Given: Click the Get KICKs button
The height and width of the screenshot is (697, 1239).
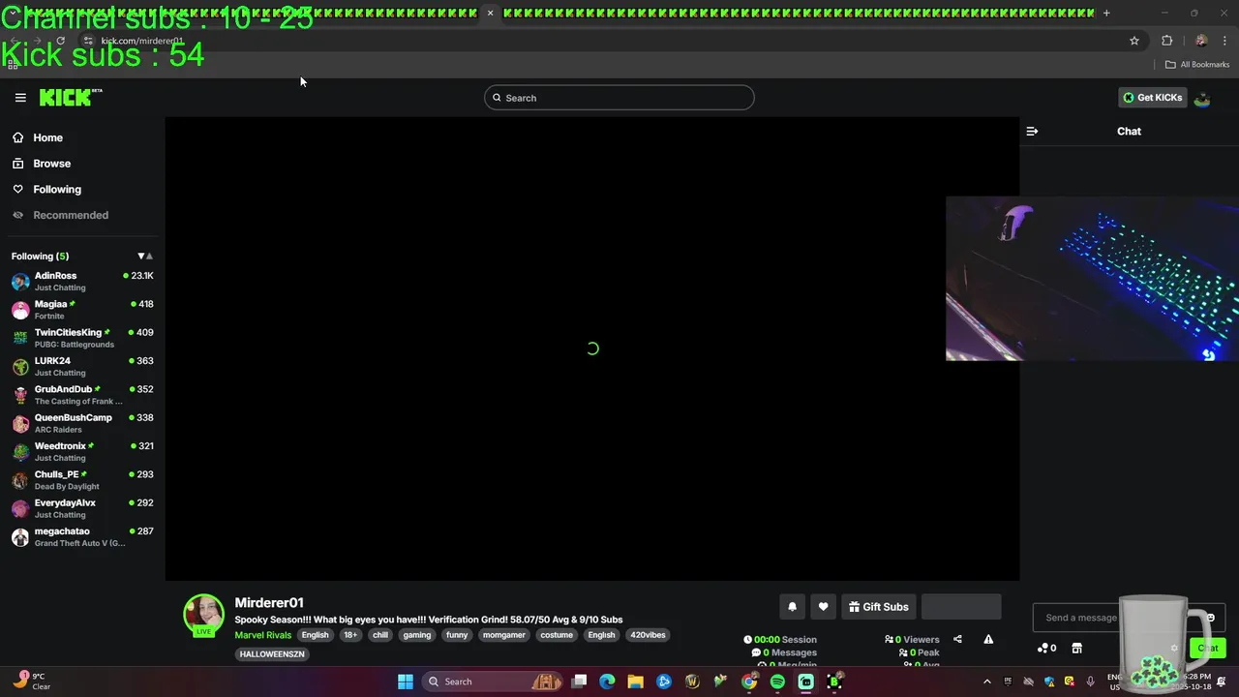Looking at the screenshot, I should 1152,98.
